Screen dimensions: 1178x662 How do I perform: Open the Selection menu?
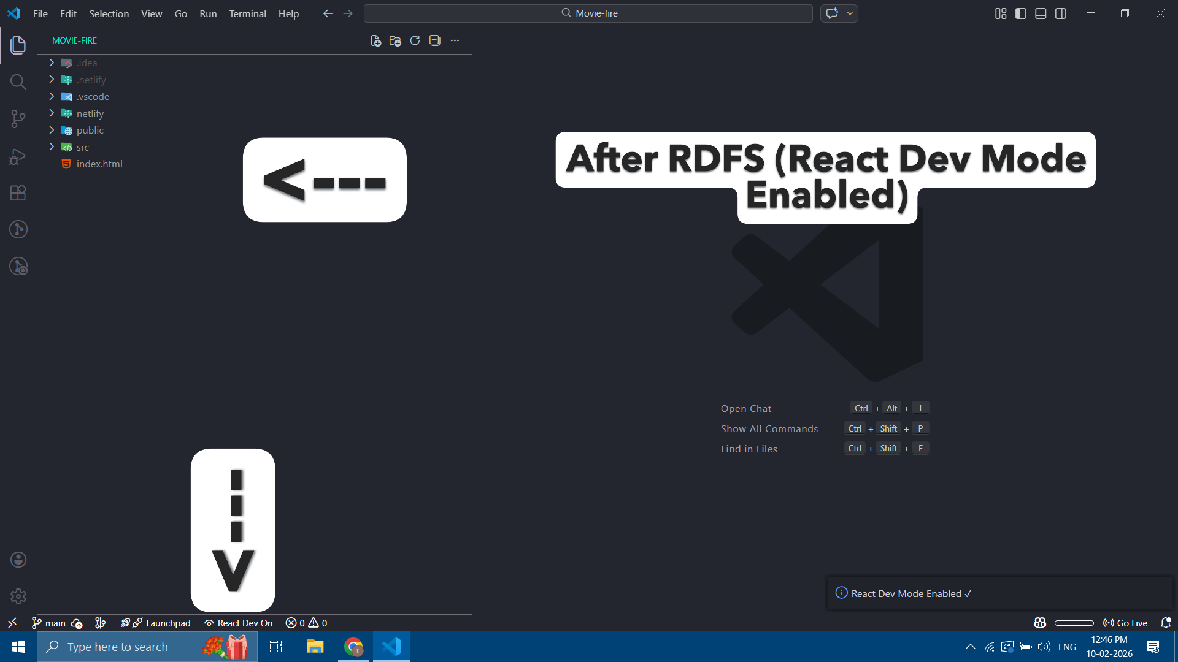pos(109,13)
